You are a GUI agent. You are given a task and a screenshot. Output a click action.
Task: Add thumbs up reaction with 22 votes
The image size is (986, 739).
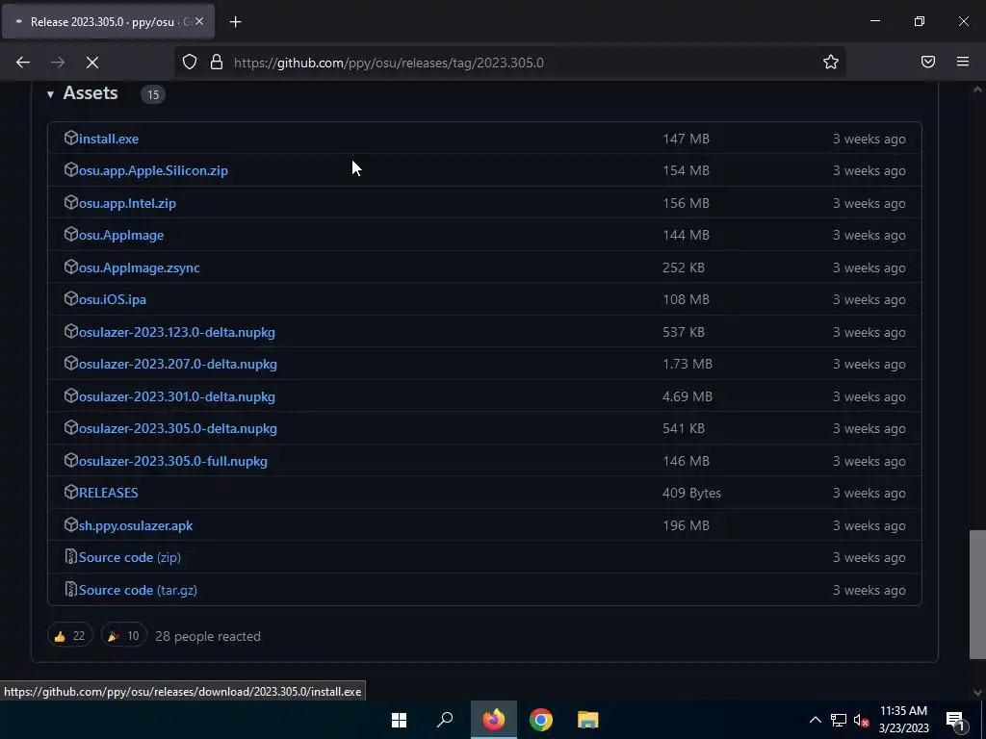click(69, 635)
